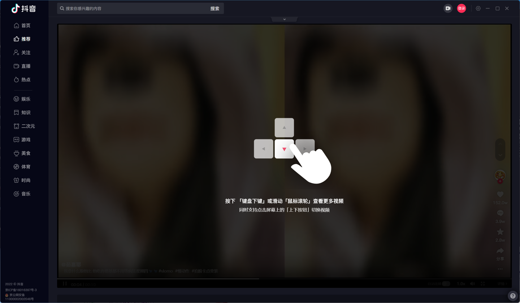
Task: Like the video with heart icon
Action: coord(500,195)
